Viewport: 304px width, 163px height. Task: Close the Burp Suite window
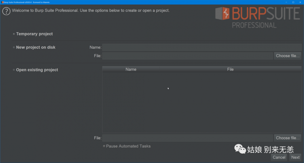click(300, 2)
